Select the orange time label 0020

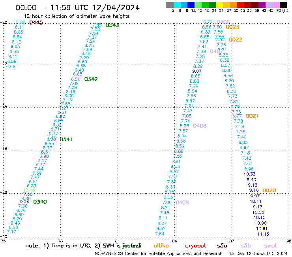click(x=269, y=190)
